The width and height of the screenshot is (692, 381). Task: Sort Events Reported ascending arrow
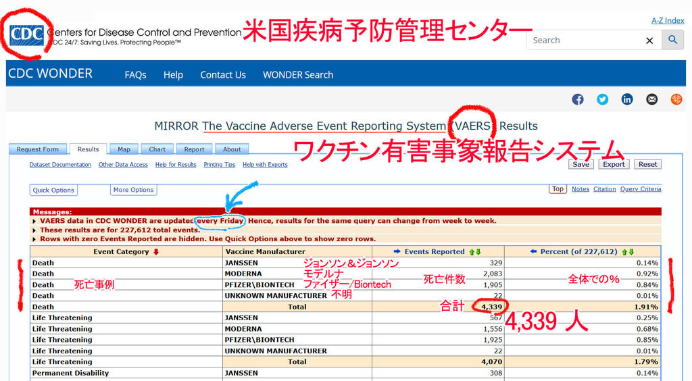click(472, 252)
